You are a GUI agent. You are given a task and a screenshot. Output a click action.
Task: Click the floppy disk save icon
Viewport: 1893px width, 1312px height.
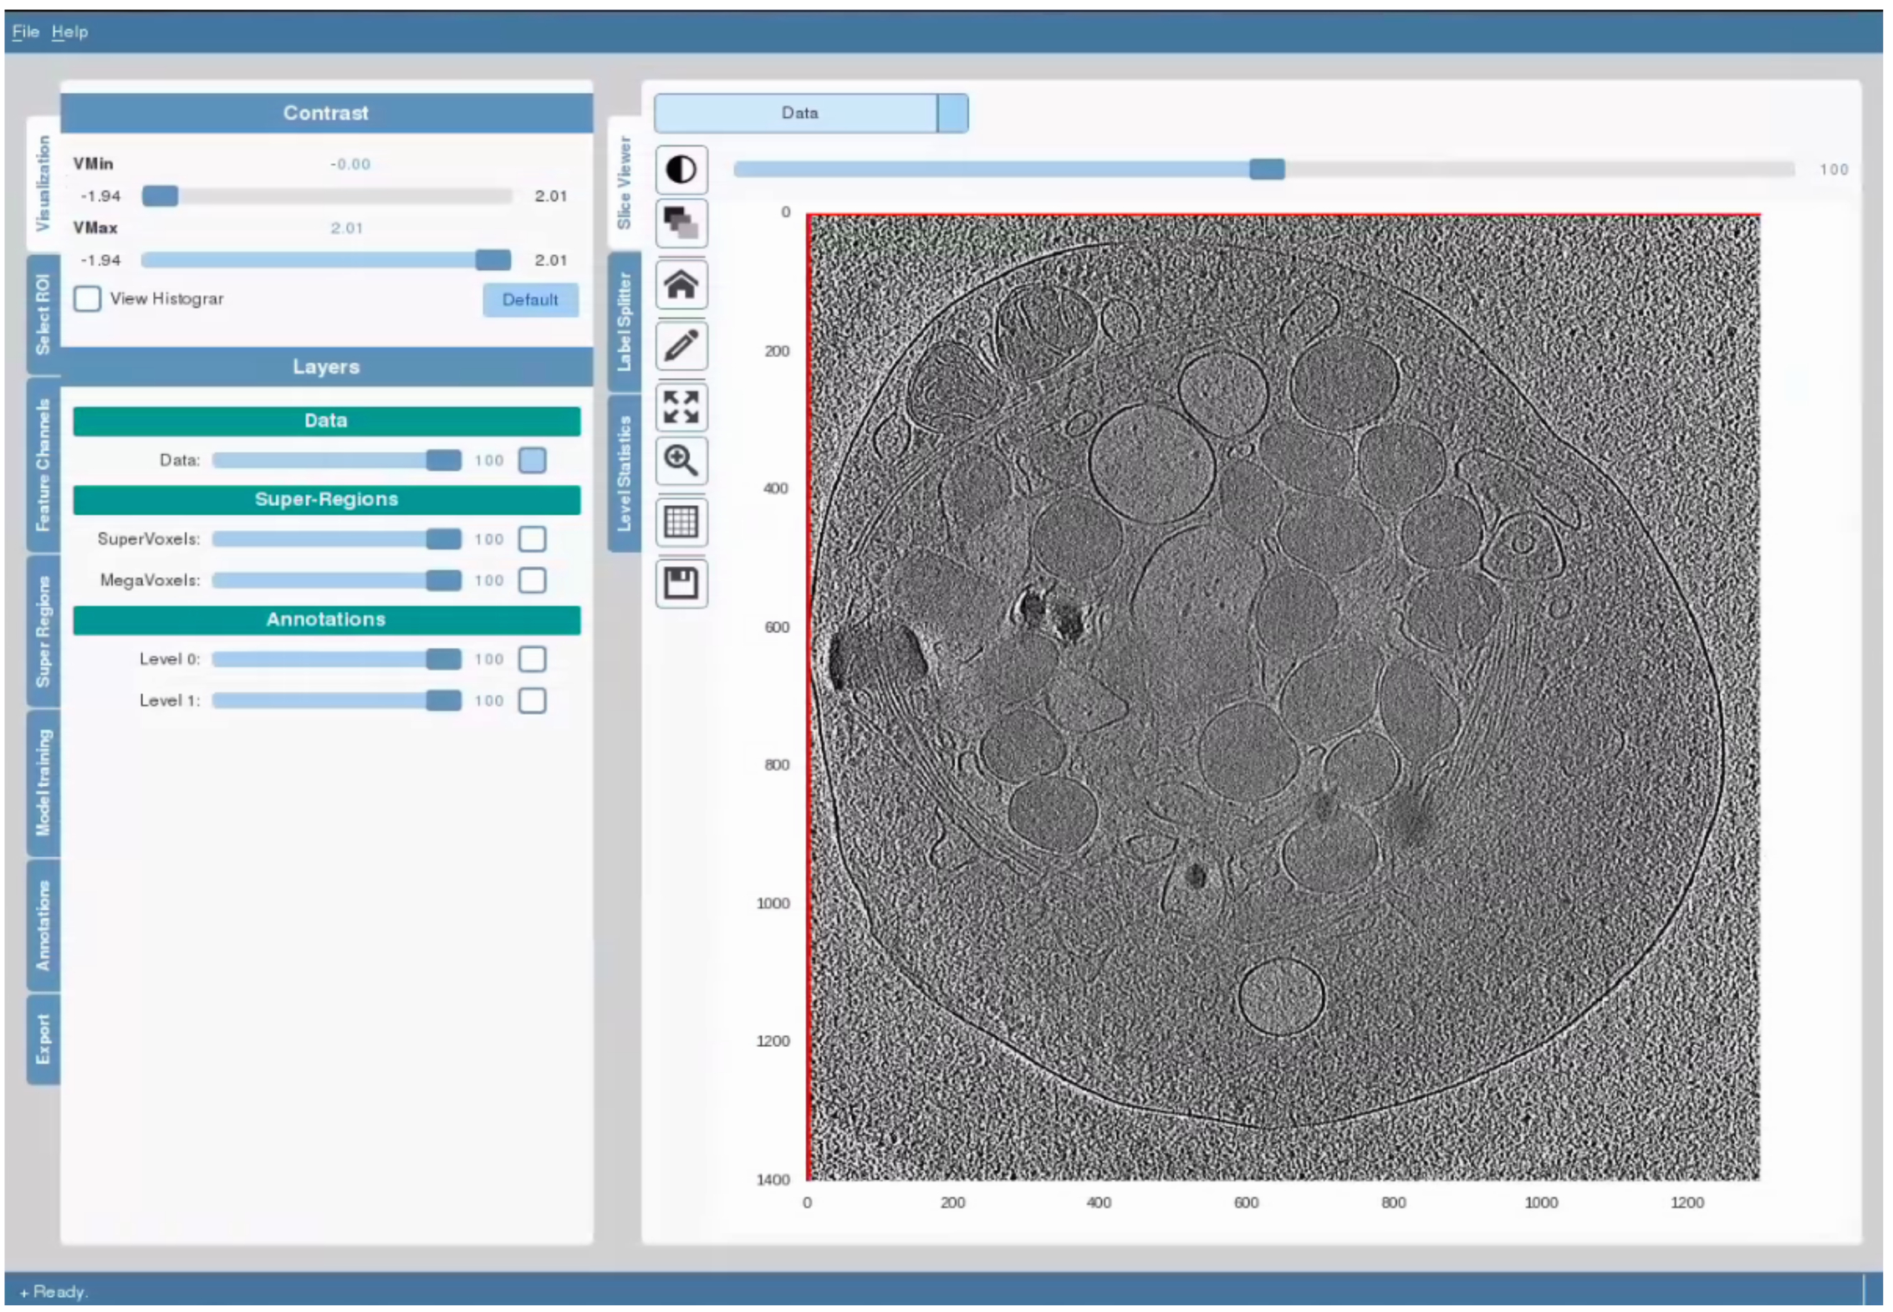[x=681, y=583]
